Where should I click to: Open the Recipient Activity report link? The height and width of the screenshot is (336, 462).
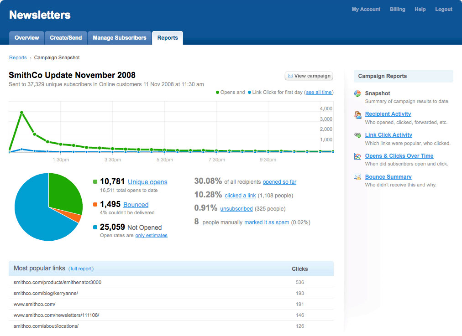[x=388, y=114]
